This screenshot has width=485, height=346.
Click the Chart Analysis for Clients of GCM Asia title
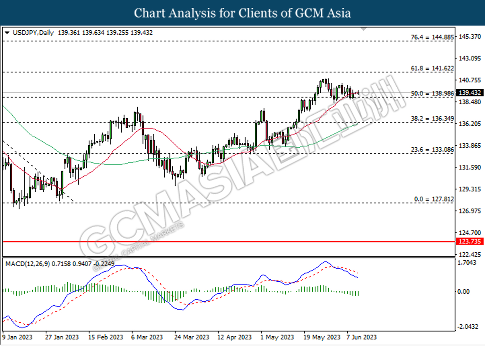[242, 13]
